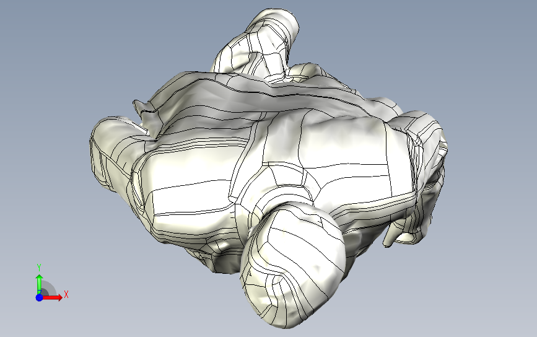Click the blue Z axis ball of the triad
Viewport: 537px width, 337px height.
[x=40, y=297]
